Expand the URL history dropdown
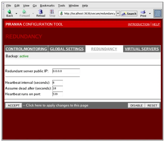The image size is (164, 142). tap(118, 13)
